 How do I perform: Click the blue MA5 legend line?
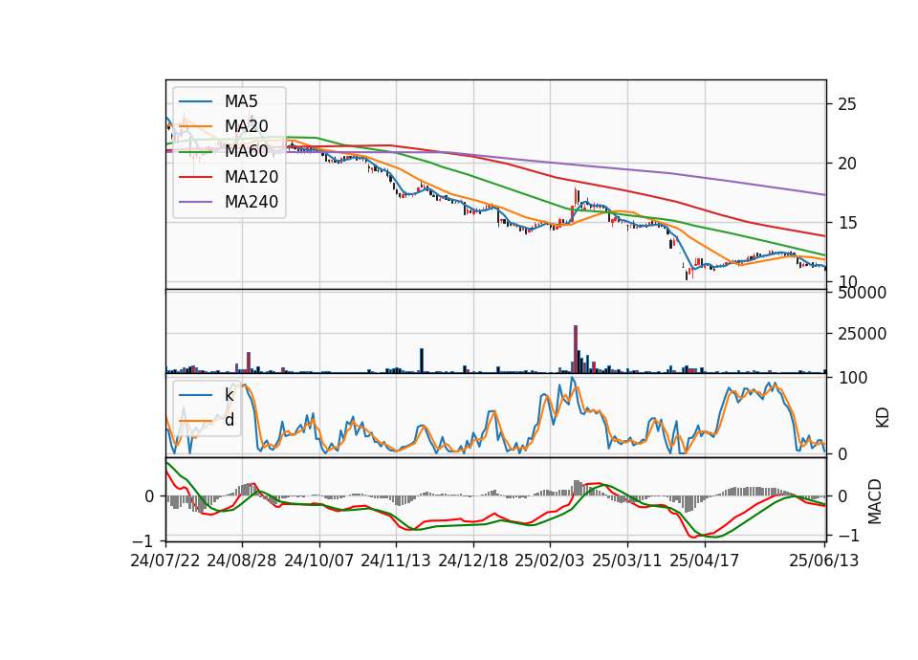(x=195, y=101)
